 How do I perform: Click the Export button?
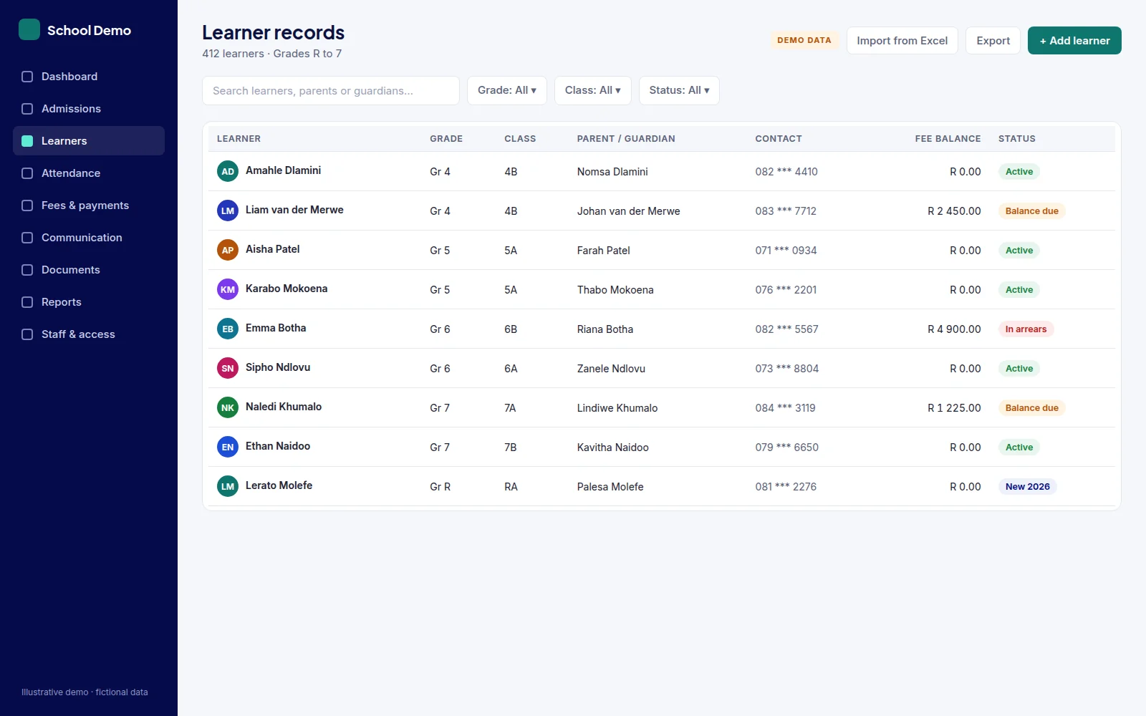coord(993,41)
